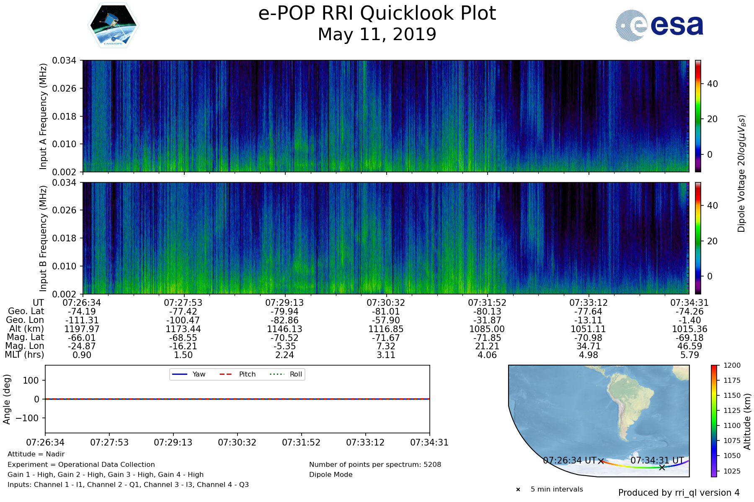The height and width of the screenshot is (502, 754).
Task: Click the Input A spectrogram panel
Action: pos(385,116)
